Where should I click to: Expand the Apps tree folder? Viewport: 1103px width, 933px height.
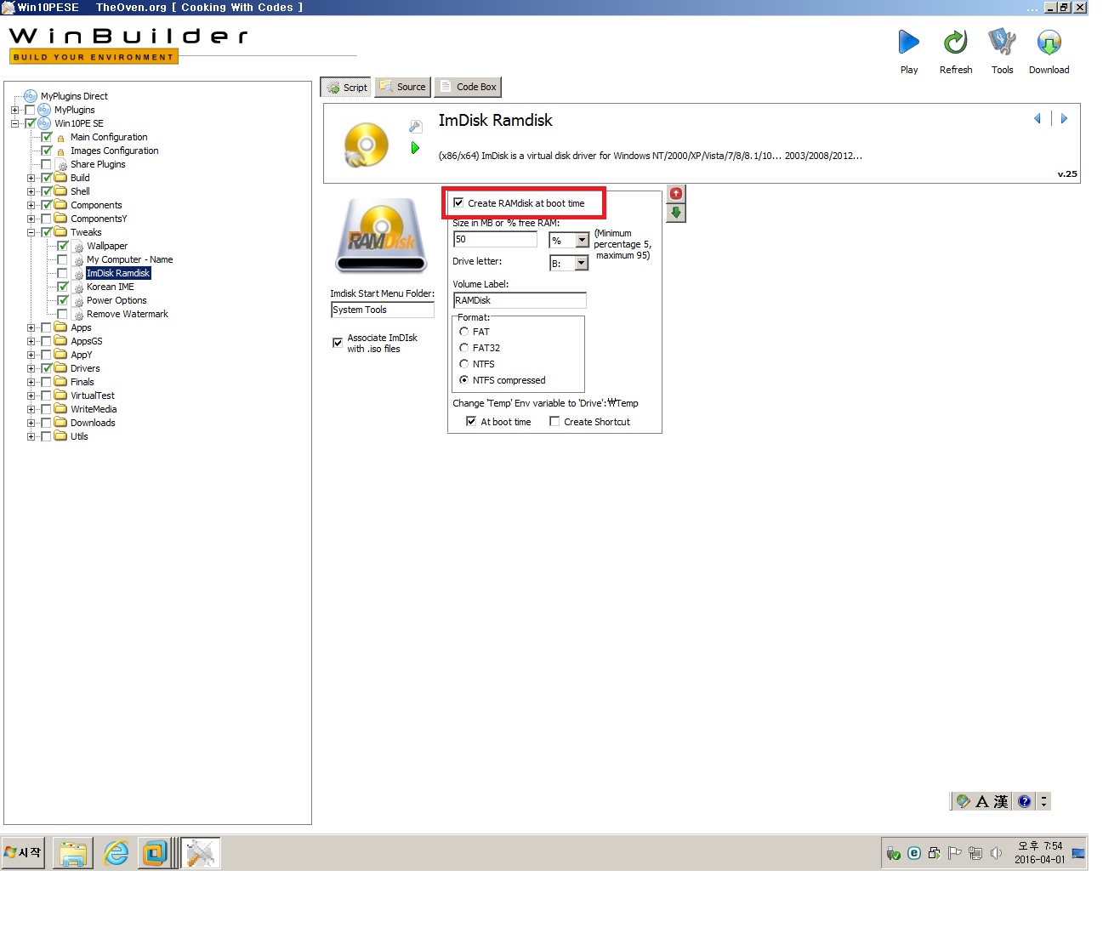[31, 327]
